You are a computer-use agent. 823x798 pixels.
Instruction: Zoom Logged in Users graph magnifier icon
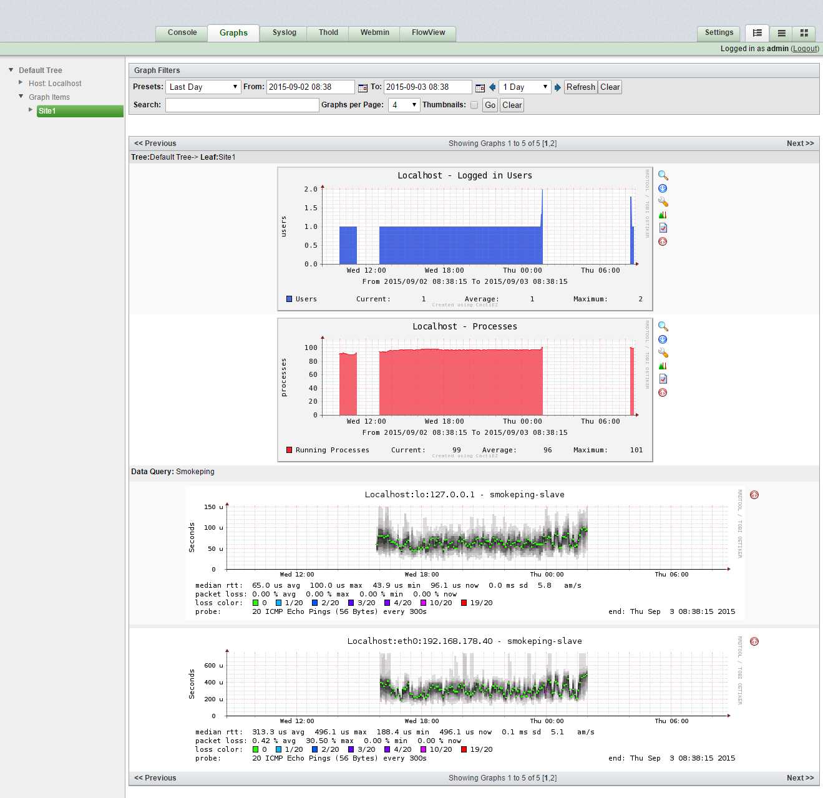[x=663, y=176]
